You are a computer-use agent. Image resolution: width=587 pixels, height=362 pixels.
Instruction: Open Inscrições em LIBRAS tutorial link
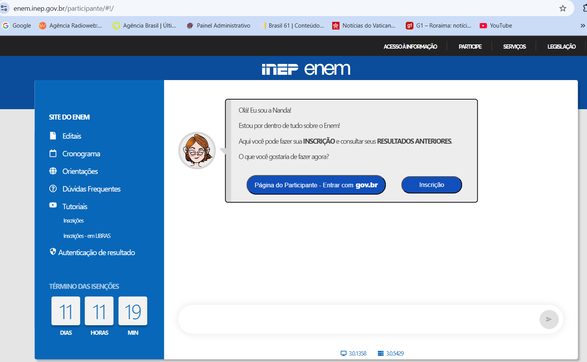tap(87, 236)
